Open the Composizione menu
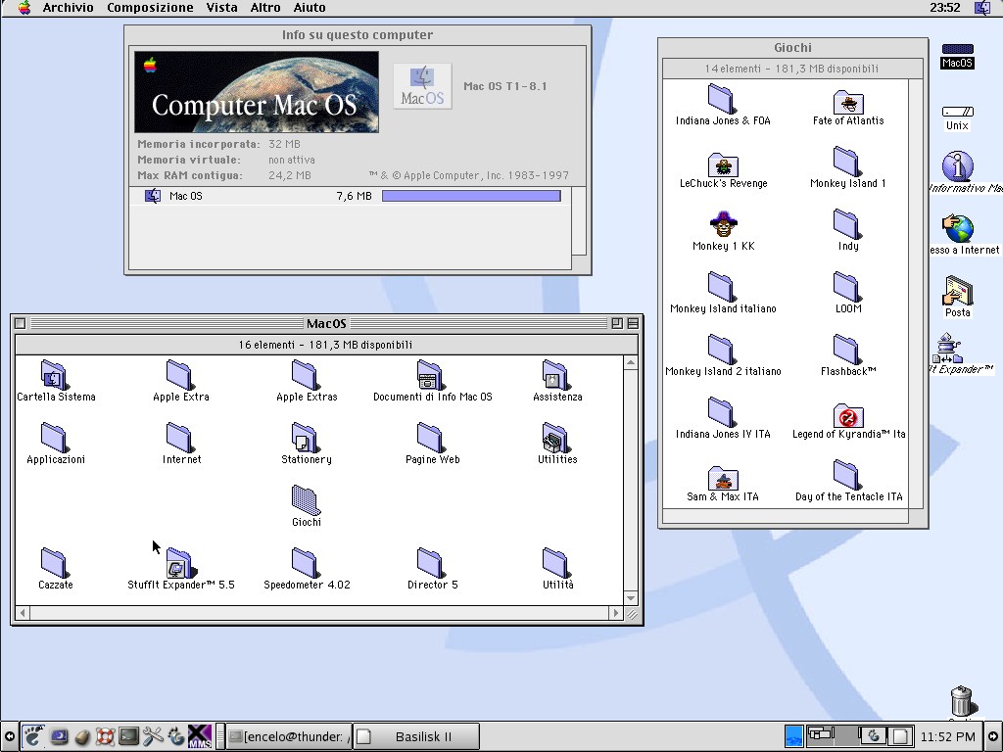Image resolution: width=1003 pixels, height=752 pixels. 150,8
